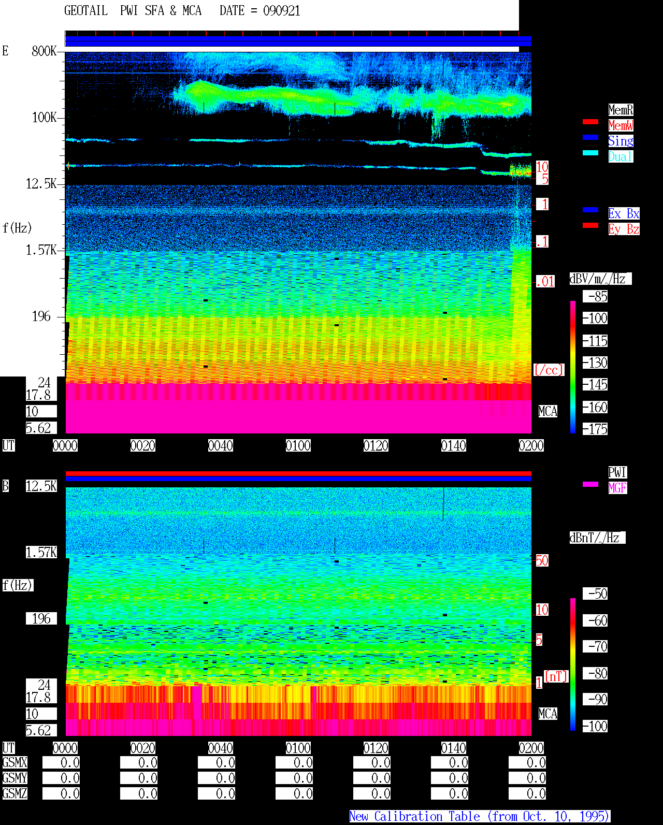Image resolution: width=663 pixels, height=825 pixels.
Task: Click the GSMZ value under 0200
Action: coord(527,793)
